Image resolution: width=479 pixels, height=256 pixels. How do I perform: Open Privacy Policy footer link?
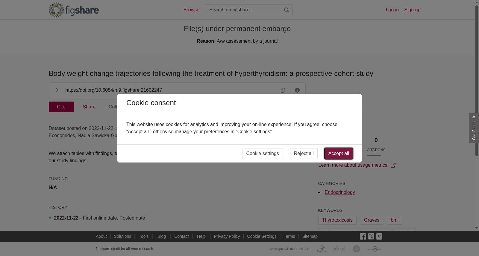point(227,236)
